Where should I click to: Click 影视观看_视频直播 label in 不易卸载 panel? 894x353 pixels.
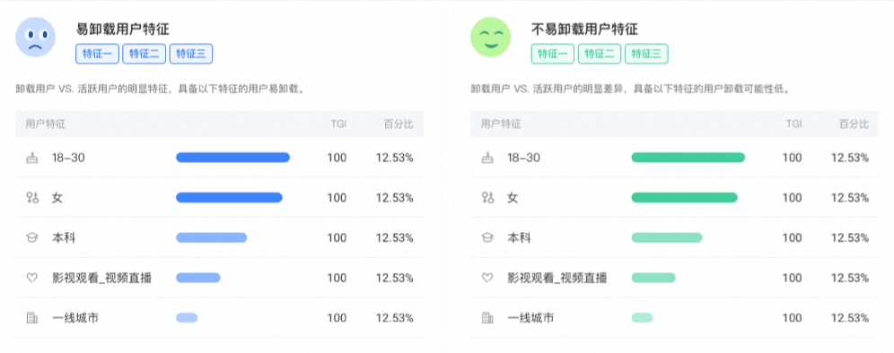pos(557,278)
